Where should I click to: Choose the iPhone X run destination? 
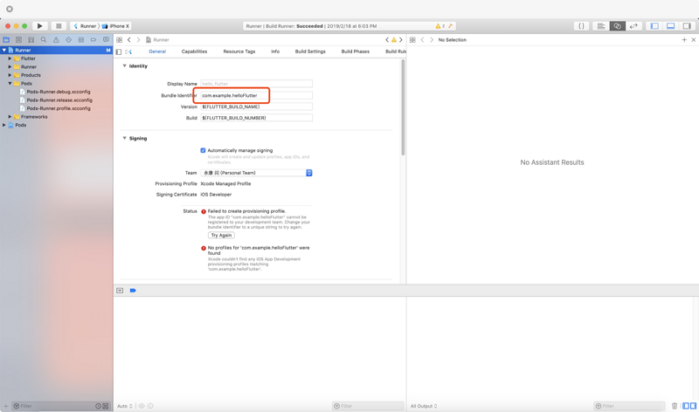click(x=116, y=26)
